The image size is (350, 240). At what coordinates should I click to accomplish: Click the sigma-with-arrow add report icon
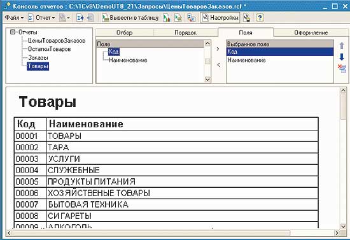click(x=80, y=18)
